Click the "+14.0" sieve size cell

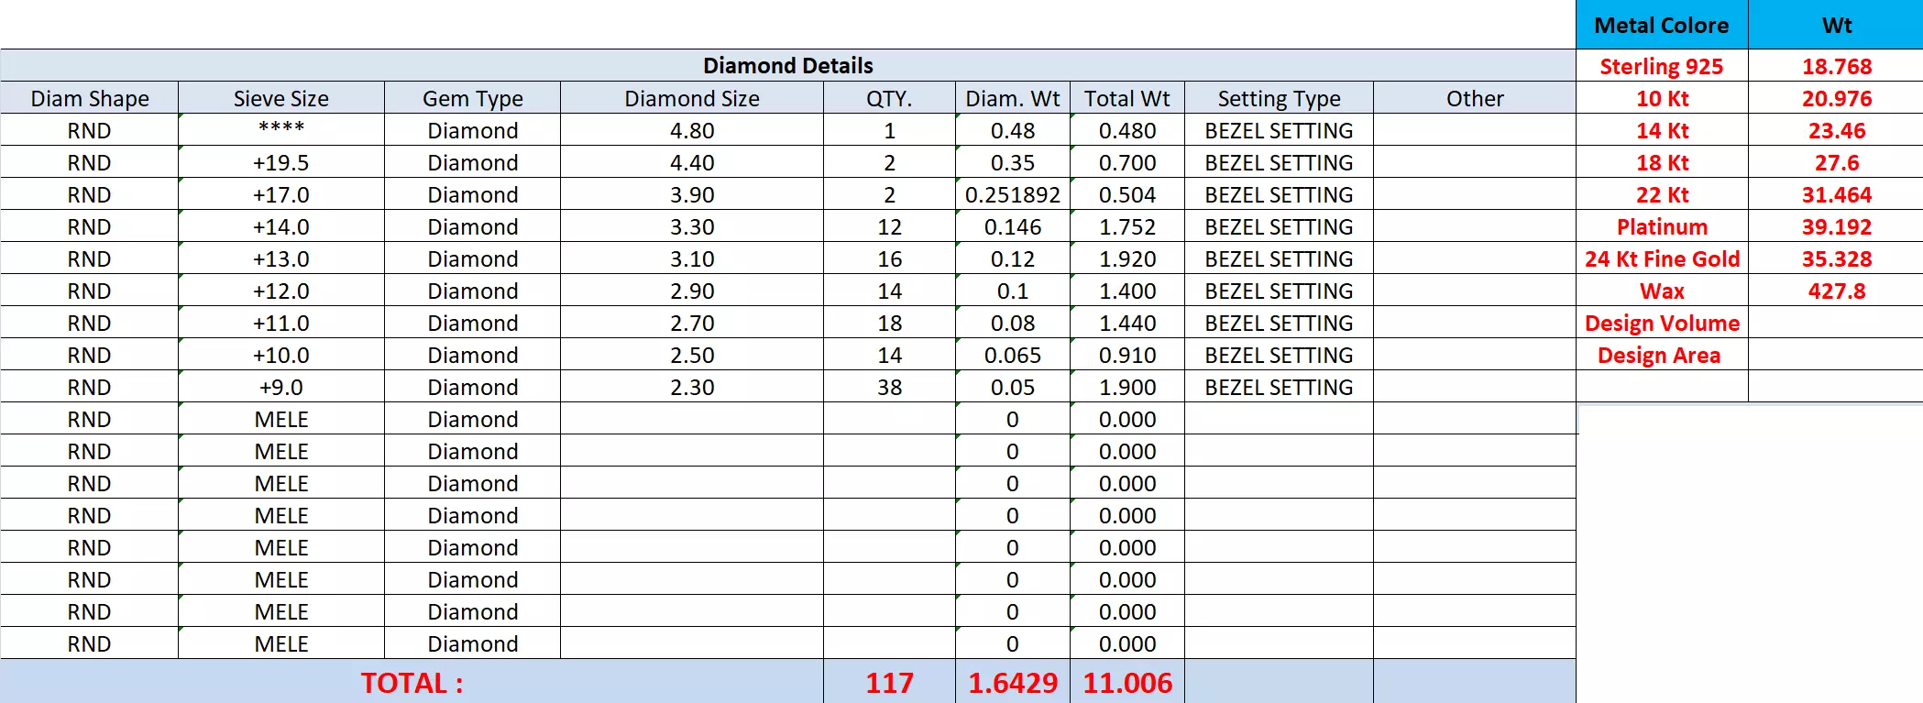click(281, 226)
